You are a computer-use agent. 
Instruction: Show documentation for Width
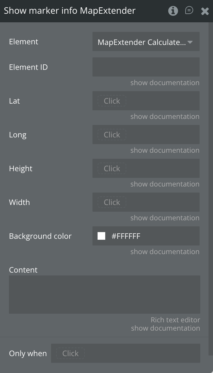coord(165,218)
